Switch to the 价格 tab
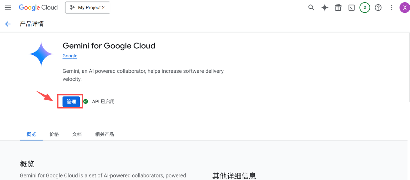410x180 pixels. [x=54, y=135]
